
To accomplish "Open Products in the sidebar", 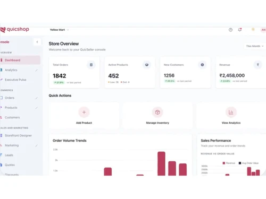I will pos(11,108).
